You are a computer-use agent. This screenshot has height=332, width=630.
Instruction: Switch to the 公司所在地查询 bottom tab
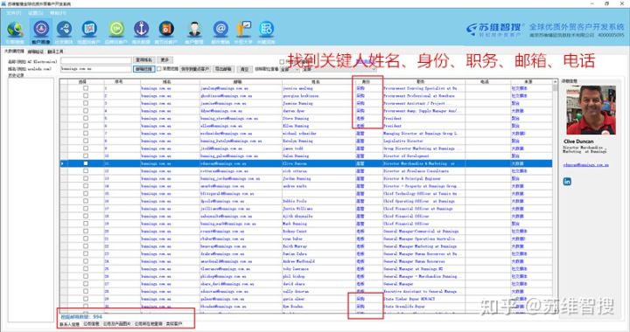coord(148,323)
